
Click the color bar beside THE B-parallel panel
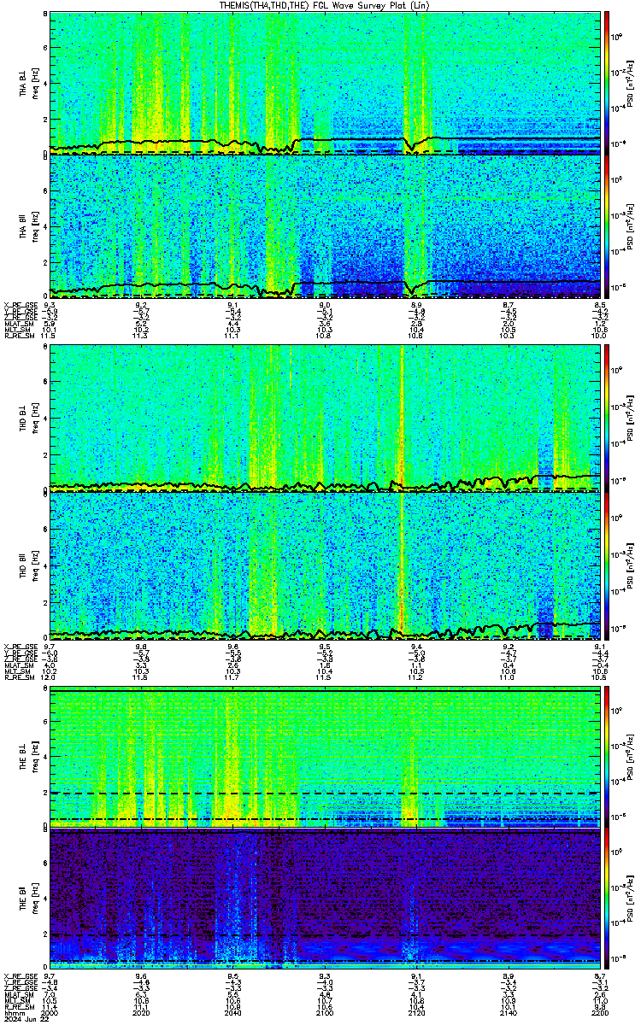click(607, 899)
